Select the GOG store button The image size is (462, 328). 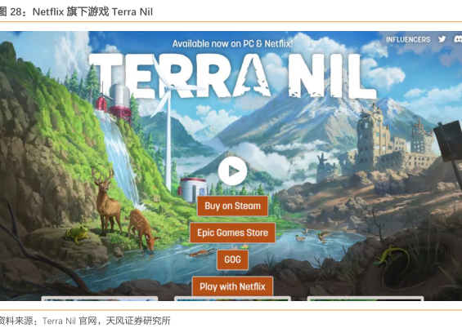(x=232, y=259)
